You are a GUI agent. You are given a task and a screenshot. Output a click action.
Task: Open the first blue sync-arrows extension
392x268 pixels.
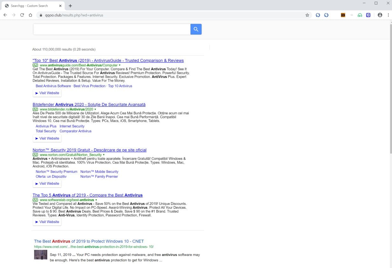click(318, 15)
